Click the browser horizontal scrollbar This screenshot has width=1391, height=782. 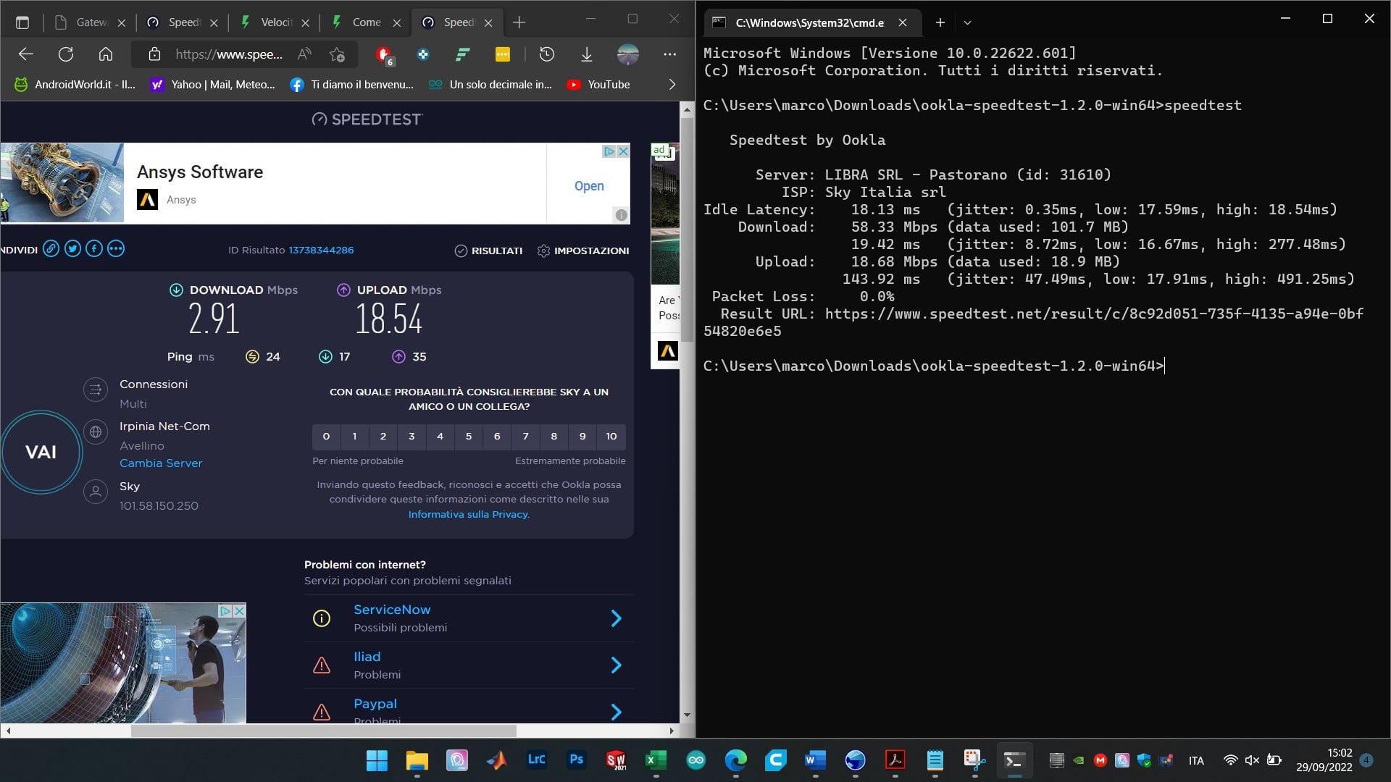323,731
